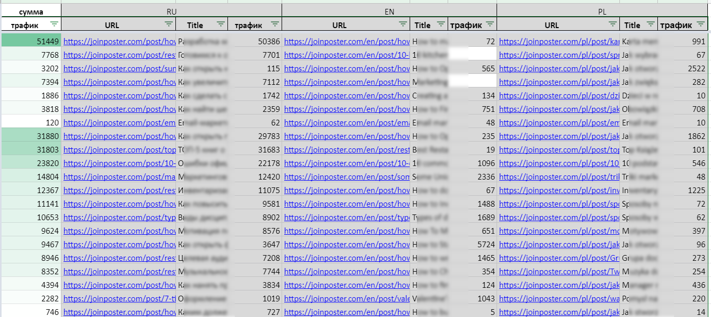This screenshot has height=317, width=711.
Task: Open the PL joinposter.com/pl/post/kar link
Action: [x=560, y=41]
